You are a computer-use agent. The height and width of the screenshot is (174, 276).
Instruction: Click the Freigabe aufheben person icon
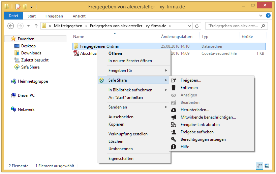[173, 132]
